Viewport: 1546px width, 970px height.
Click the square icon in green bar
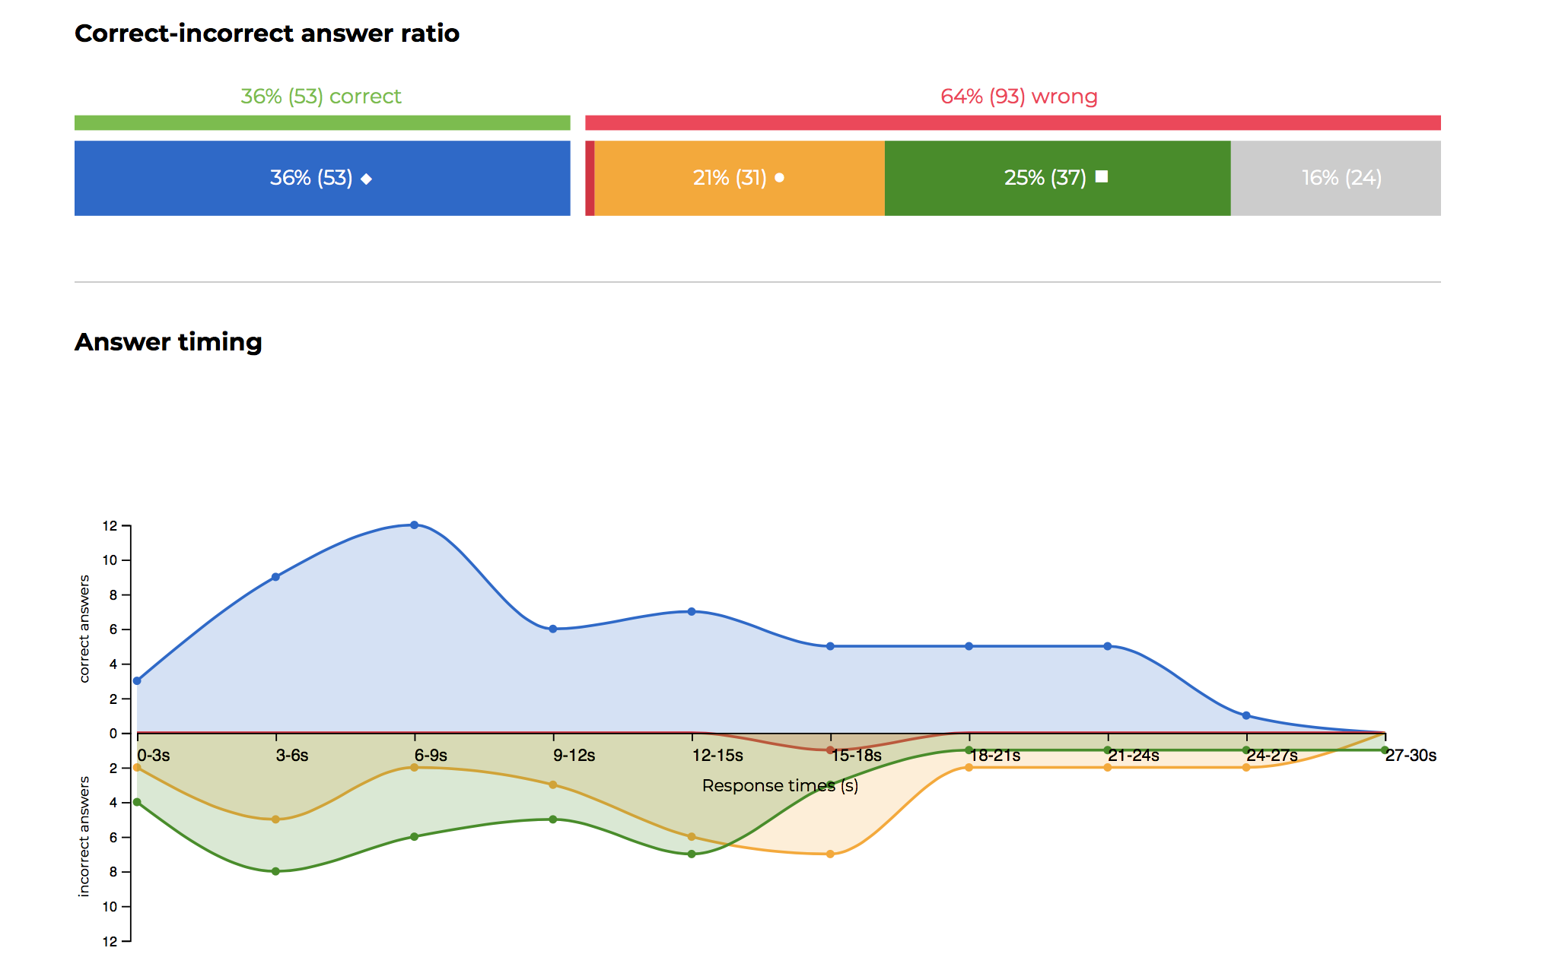pos(1101,177)
